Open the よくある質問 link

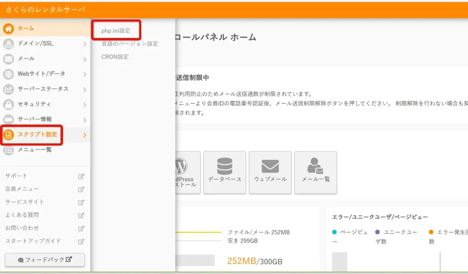point(22,215)
